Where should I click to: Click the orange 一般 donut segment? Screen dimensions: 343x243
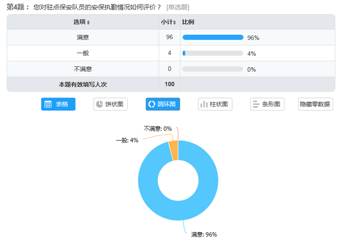pos(174,151)
